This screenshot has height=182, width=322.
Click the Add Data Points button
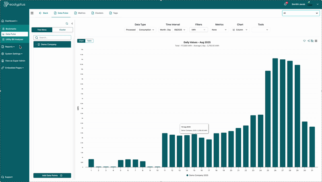pos(52,176)
